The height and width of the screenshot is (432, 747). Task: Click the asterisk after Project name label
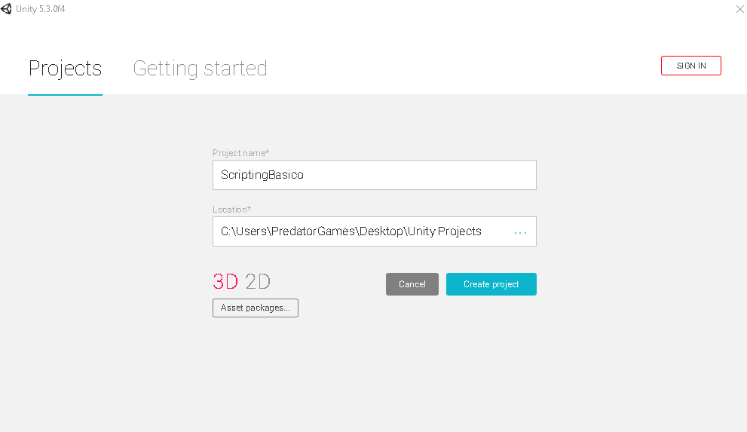tap(268, 152)
